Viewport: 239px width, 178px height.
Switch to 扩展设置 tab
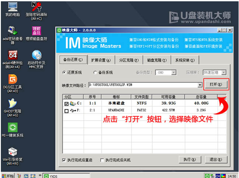(101, 60)
